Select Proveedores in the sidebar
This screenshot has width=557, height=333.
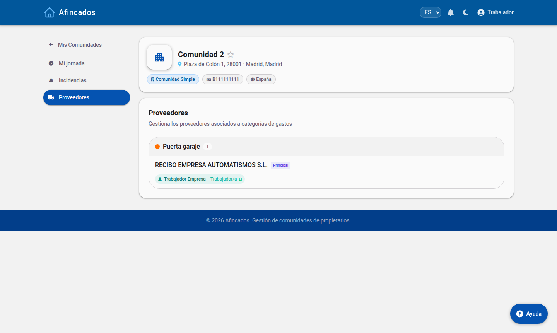pyautogui.click(x=87, y=97)
